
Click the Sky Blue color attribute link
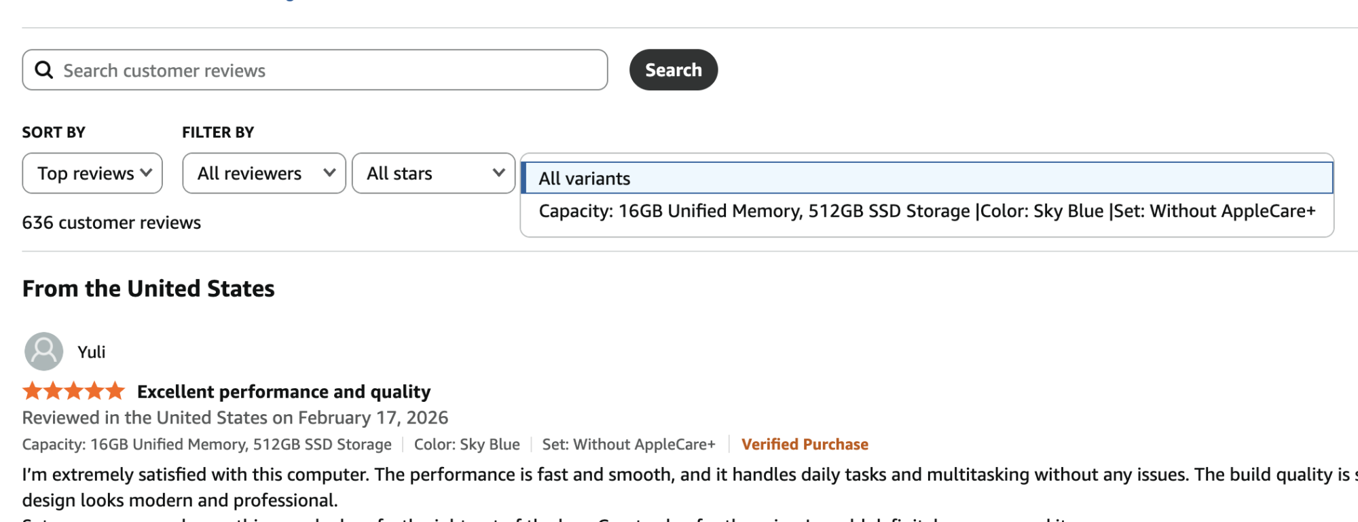coord(466,444)
